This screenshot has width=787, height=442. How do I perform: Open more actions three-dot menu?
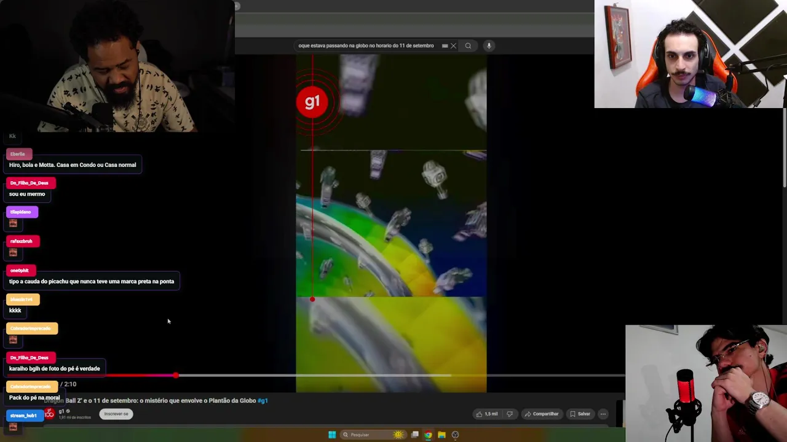603,414
